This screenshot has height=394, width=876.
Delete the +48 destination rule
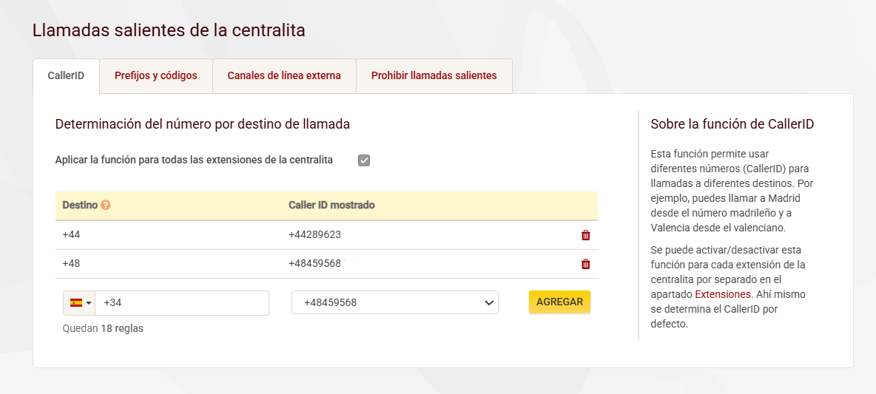(x=585, y=264)
